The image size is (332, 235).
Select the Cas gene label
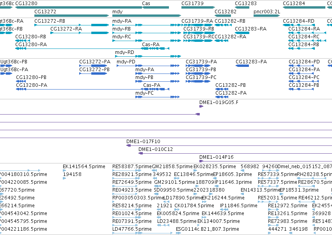[x=146, y=4]
